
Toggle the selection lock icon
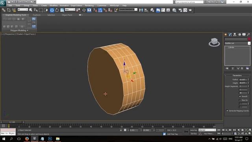point(121,130)
